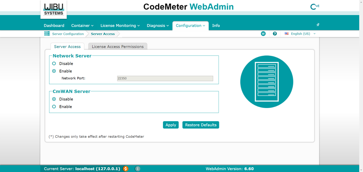Click the green W icon in breadcrumb bar
Viewport: 363px width, 172px height.
click(263, 33)
